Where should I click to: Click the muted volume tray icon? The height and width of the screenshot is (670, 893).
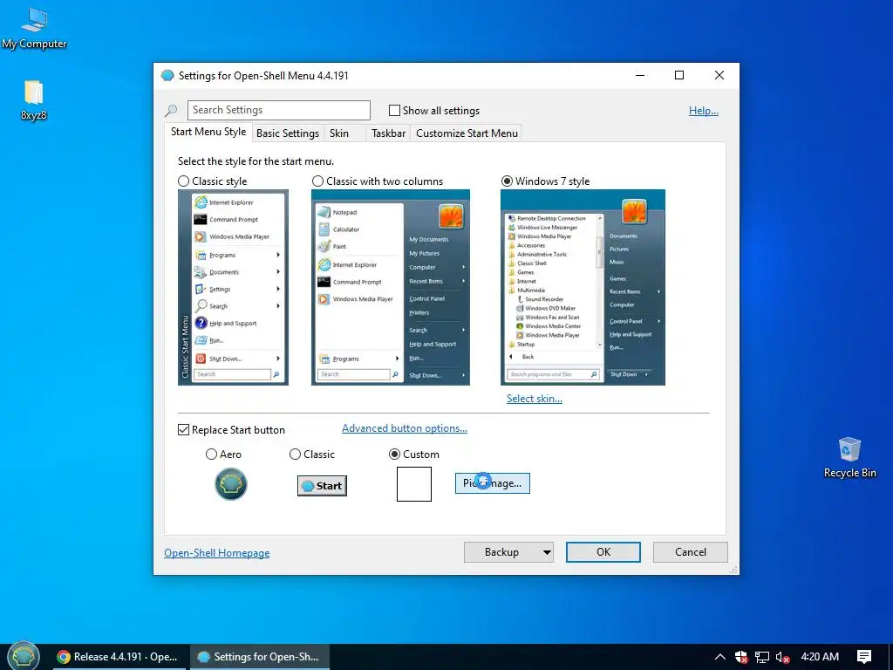[x=782, y=657]
